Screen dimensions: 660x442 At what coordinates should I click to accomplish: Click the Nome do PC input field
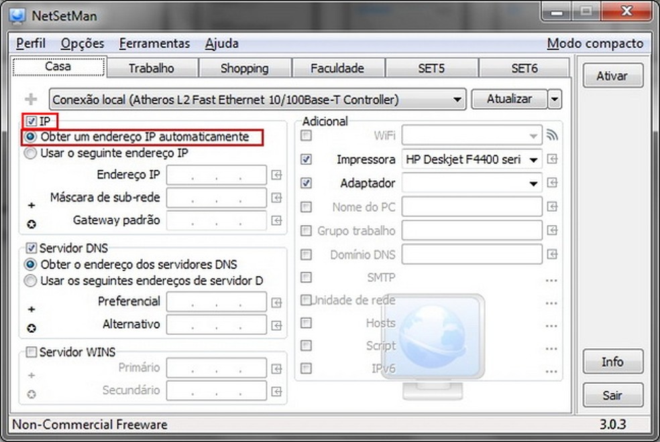(472, 207)
